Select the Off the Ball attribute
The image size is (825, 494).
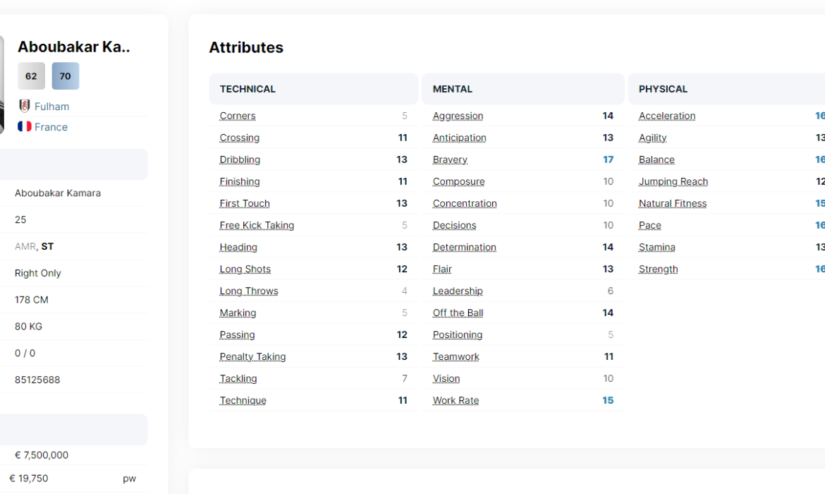[458, 313]
